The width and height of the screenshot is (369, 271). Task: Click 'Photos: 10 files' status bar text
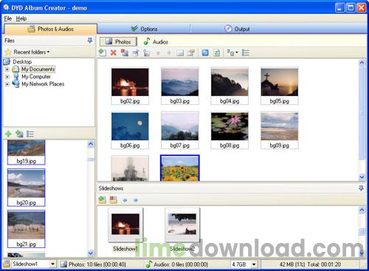pyautogui.click(x=97, y=264)
